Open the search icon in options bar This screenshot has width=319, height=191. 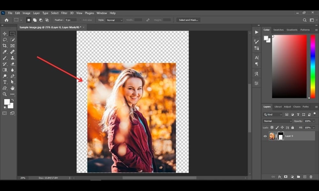pos(305,20)
